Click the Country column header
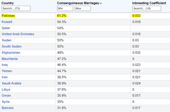Image resolution: width=170 pixels, height=112 pixels. 8,3
